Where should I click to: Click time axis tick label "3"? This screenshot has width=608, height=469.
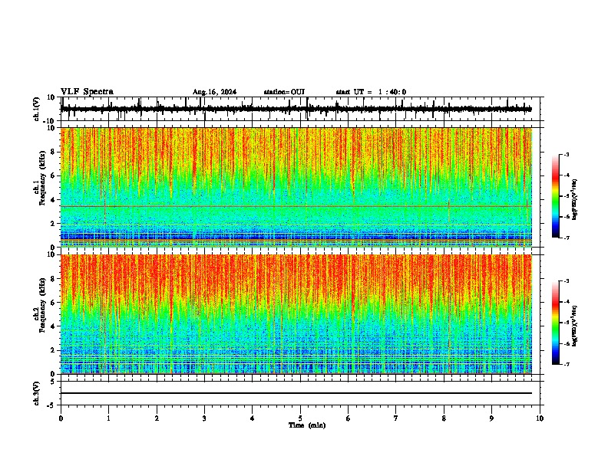click(204, 418)
